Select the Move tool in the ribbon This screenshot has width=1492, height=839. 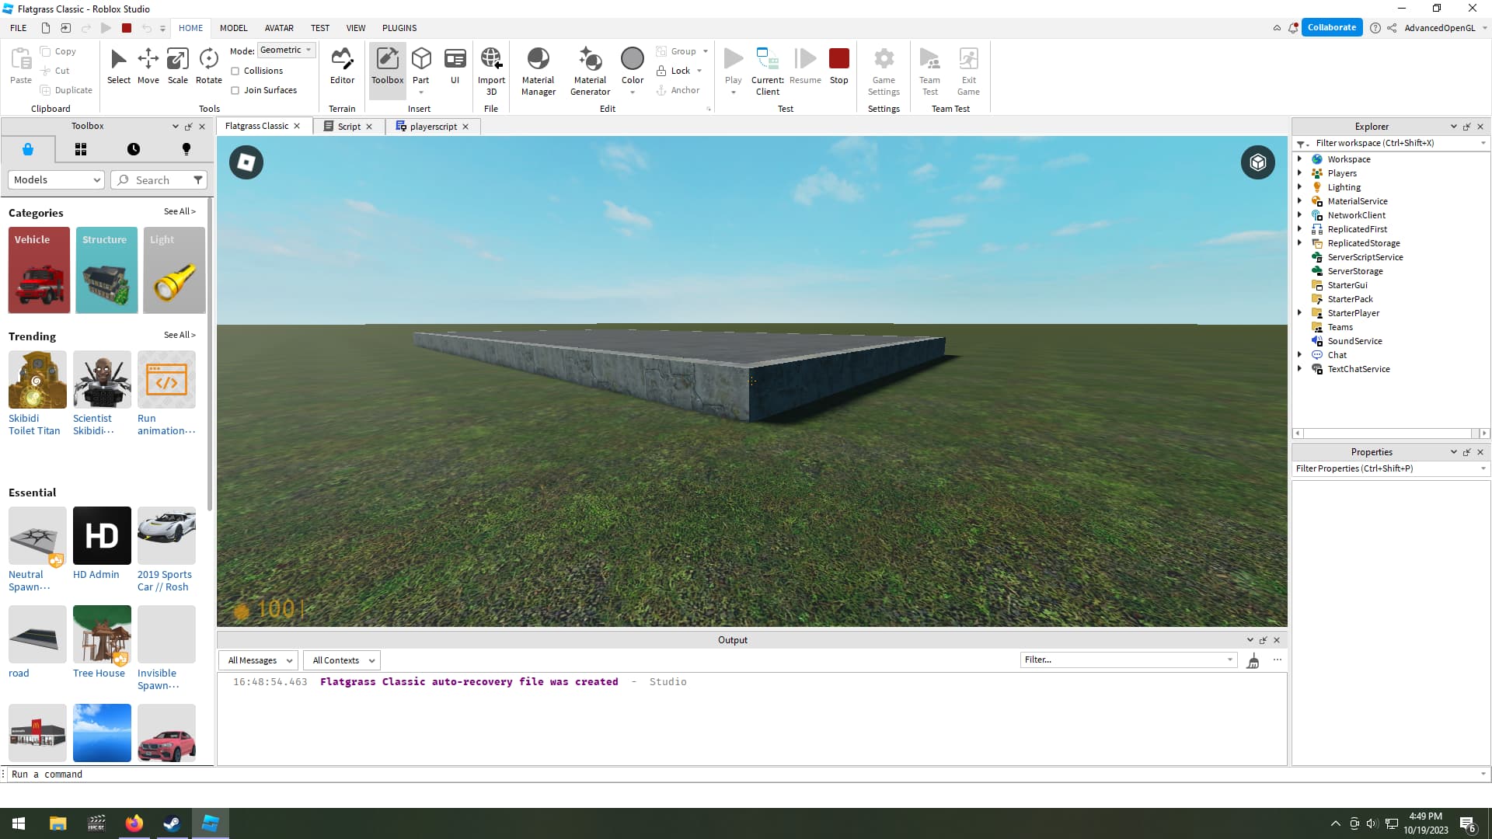[x=148, y=66]
